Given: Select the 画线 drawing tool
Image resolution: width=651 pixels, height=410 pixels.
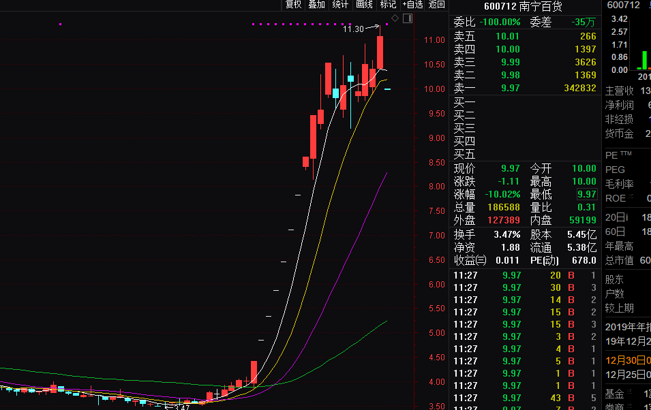Looking at the screenshot, I should pyautogui.click(x=364, y=5).
